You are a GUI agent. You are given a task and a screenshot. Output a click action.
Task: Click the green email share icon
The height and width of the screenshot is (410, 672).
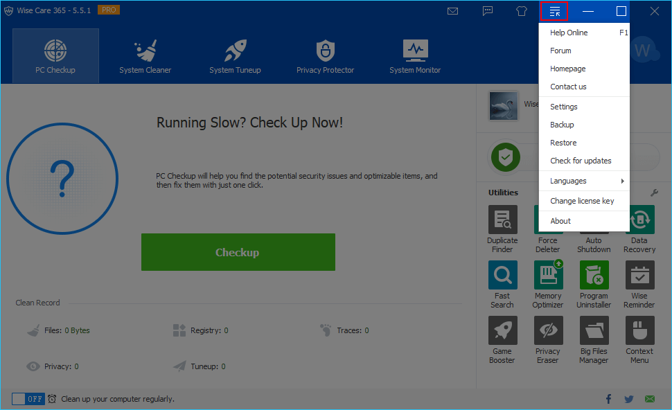[650, 399]
